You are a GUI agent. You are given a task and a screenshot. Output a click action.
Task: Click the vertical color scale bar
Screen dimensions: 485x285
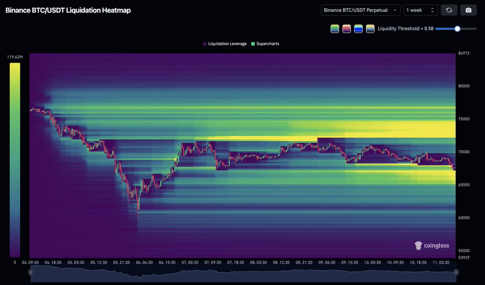15,160
